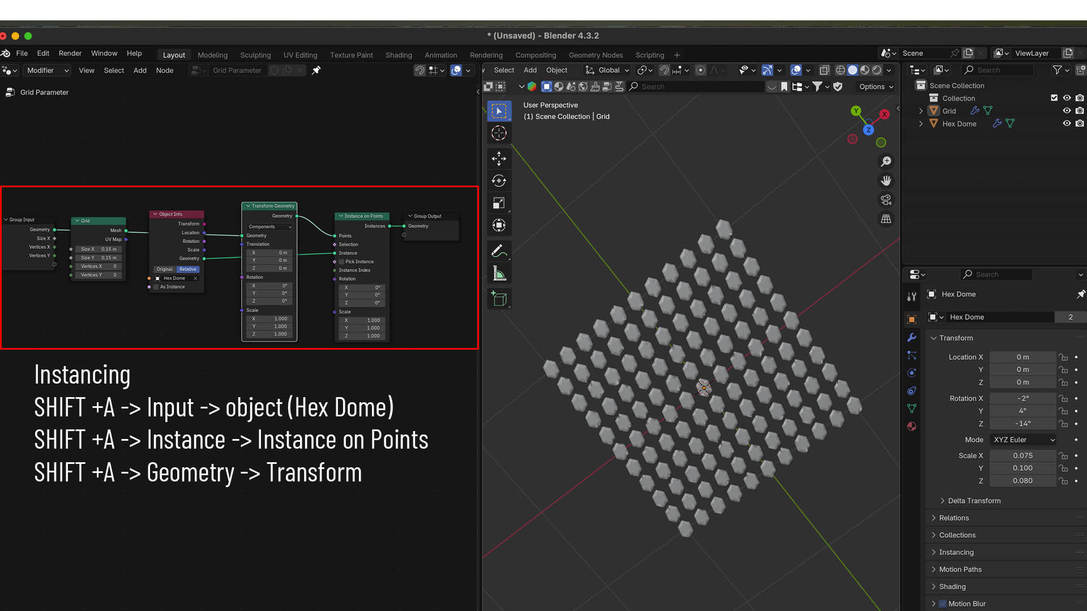This screenshot has height=611, width=1087.
Task: Open the XYZ Euler rotation mode dropdown
Action: pos(1024,440)
